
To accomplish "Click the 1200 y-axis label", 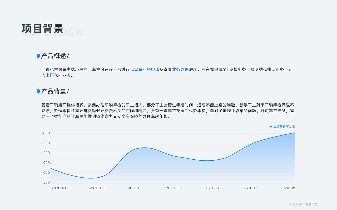I will pyautogui.click(x=46, y=153).
